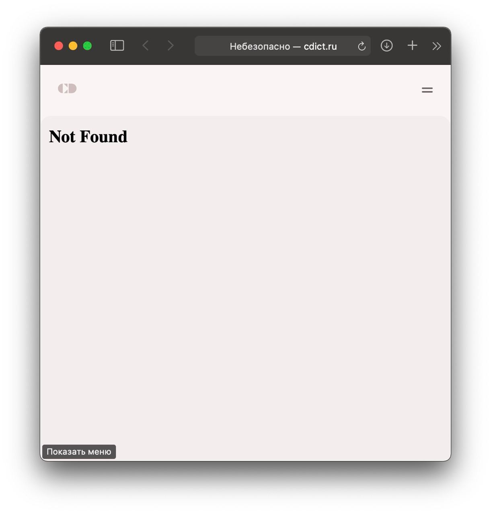Click the Показать меню status tooltip
The height and width of the screenshot is (514, 491).
tap(79, 452)
